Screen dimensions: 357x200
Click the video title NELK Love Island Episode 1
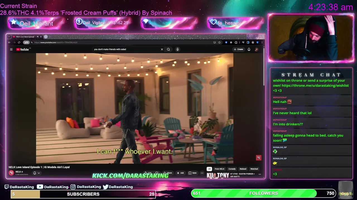click(x=39, y=167)
